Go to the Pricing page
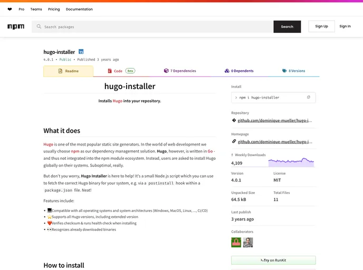363x270 pixels. click(54, 9)
